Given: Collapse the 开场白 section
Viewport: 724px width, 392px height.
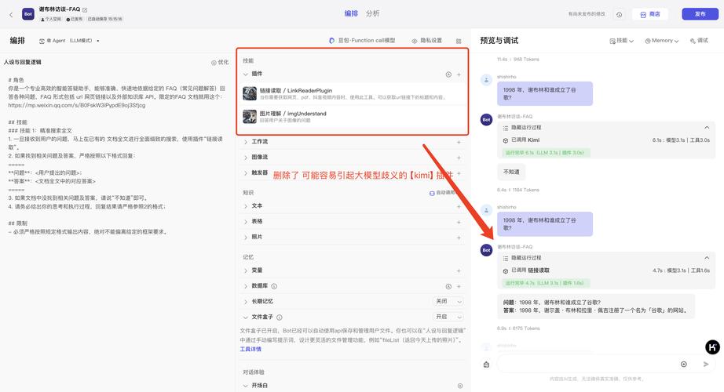Looking at the screenshot, I should pyautogui.click(x=246, y=386).
